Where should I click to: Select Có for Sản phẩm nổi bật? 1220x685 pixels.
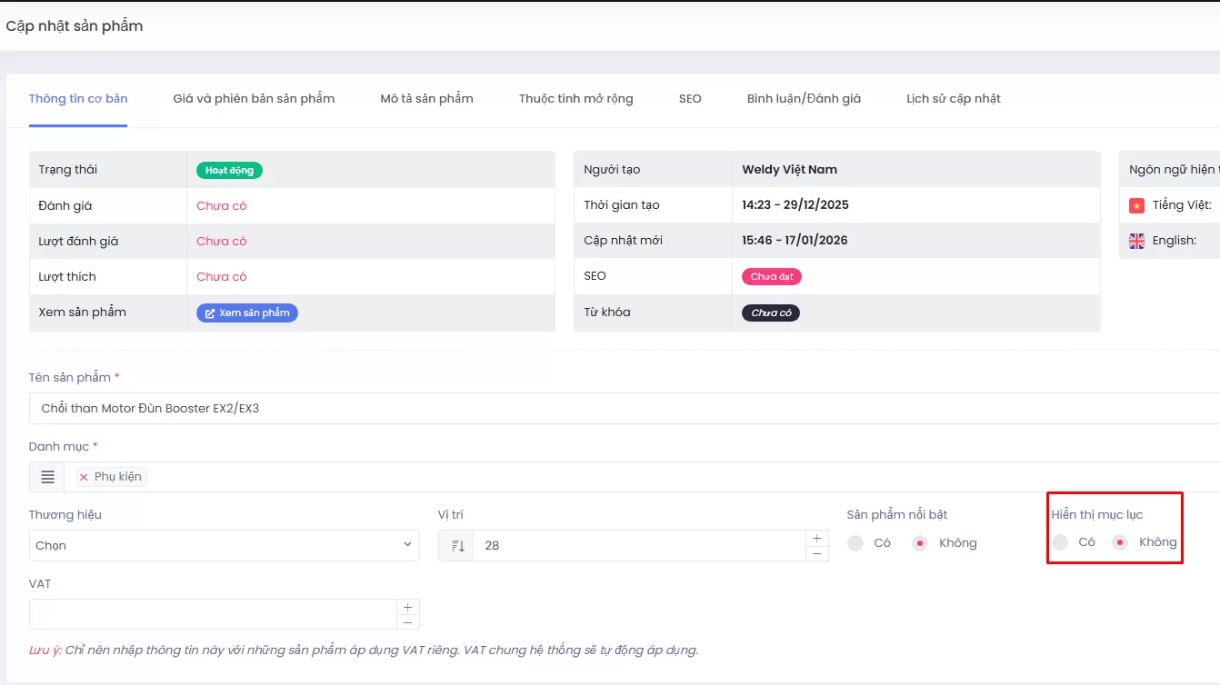click(855, 543)
